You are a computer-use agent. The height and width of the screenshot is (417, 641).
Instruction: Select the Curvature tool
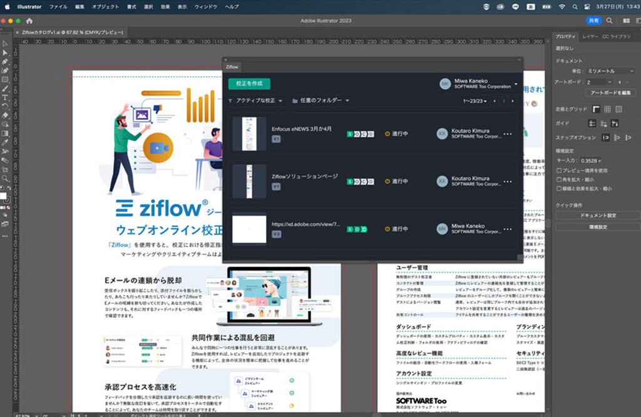click(x=5, y=71)
